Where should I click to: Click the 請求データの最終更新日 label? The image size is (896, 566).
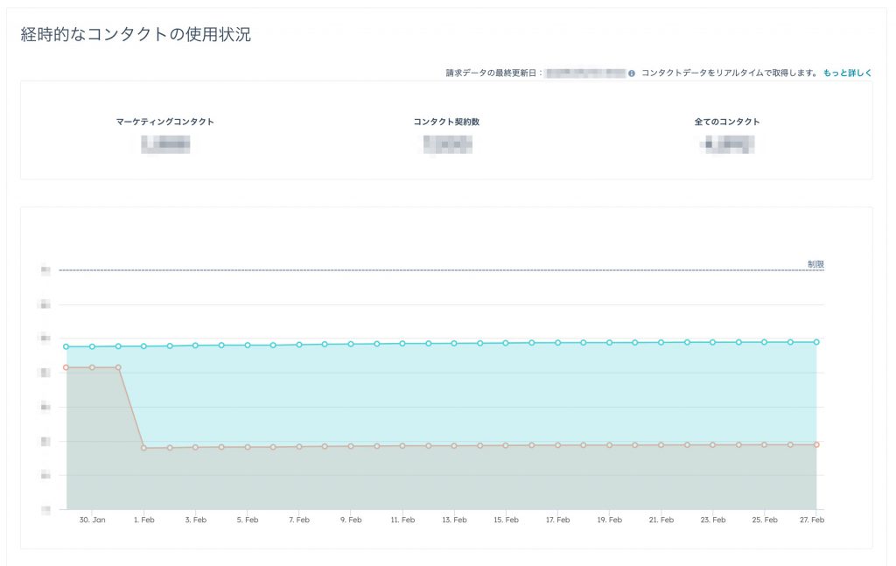[494, 73]
